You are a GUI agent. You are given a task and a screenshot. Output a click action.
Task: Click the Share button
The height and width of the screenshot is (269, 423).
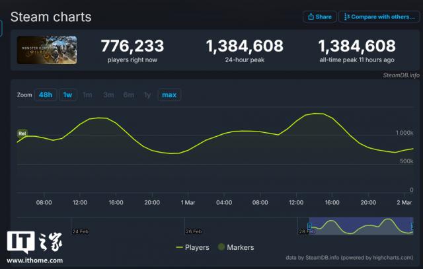point(319,17)
